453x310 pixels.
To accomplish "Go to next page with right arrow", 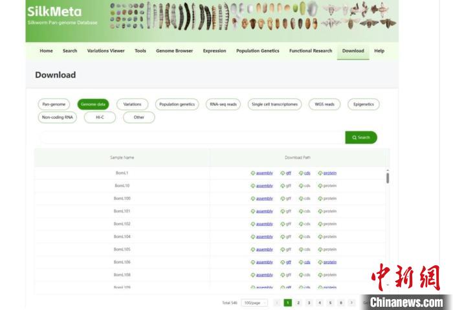I will (x=351, y=302).
